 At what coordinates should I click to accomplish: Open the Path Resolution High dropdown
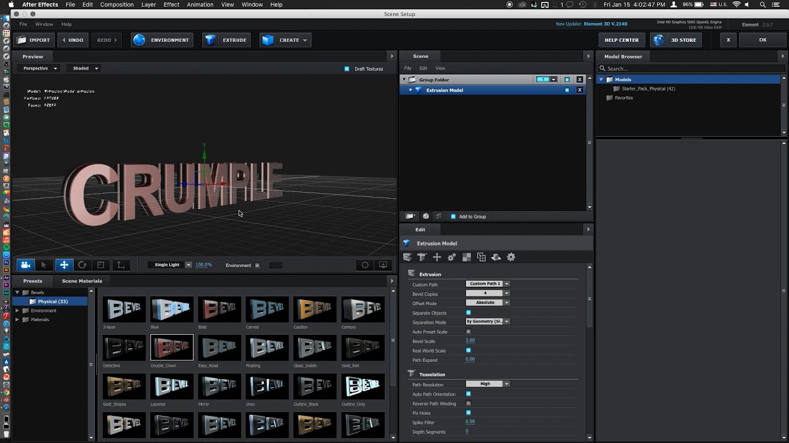tap(488, 384)
